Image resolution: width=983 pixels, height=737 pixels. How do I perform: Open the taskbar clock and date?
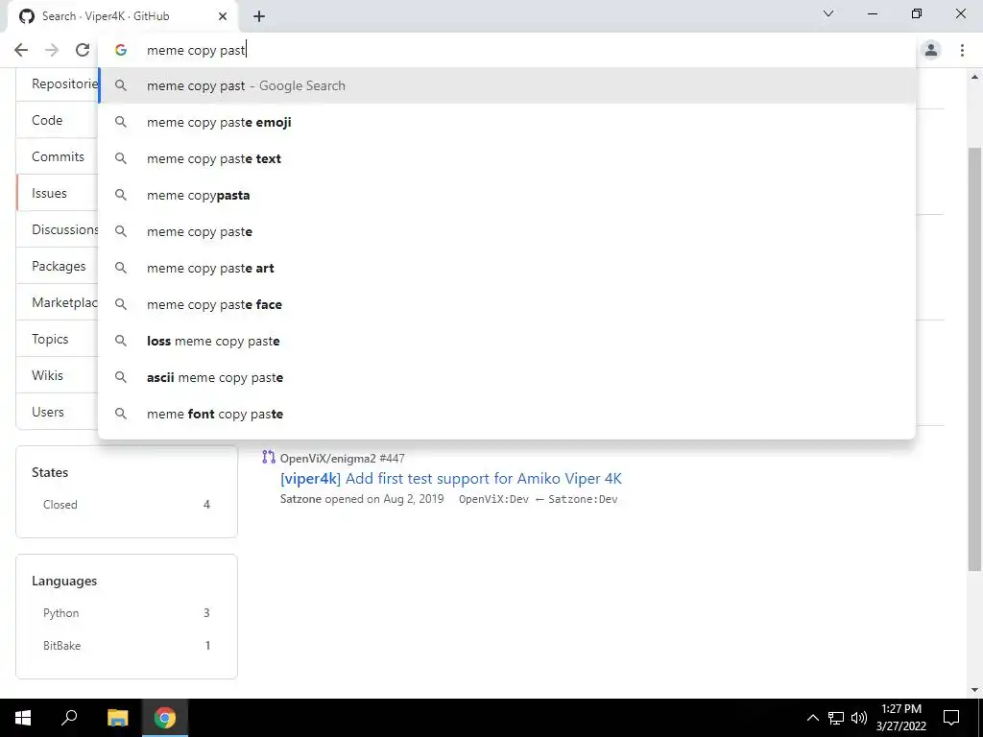tap(900, 718)
